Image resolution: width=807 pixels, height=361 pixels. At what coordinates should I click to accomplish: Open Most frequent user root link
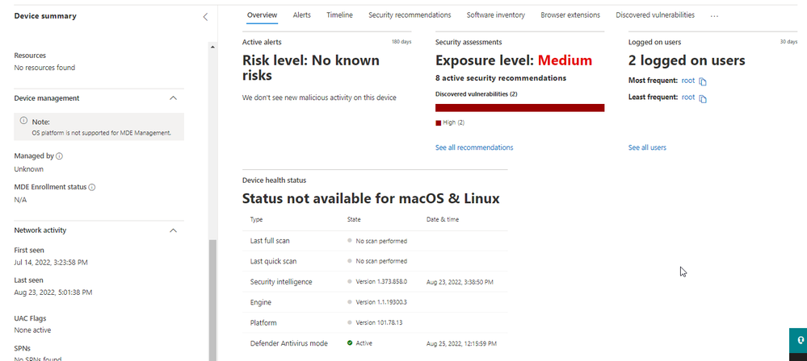(x=688, y=81)
